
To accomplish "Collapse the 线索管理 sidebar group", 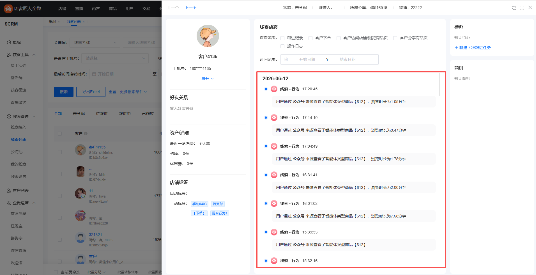I will click(x=34, y=116).
